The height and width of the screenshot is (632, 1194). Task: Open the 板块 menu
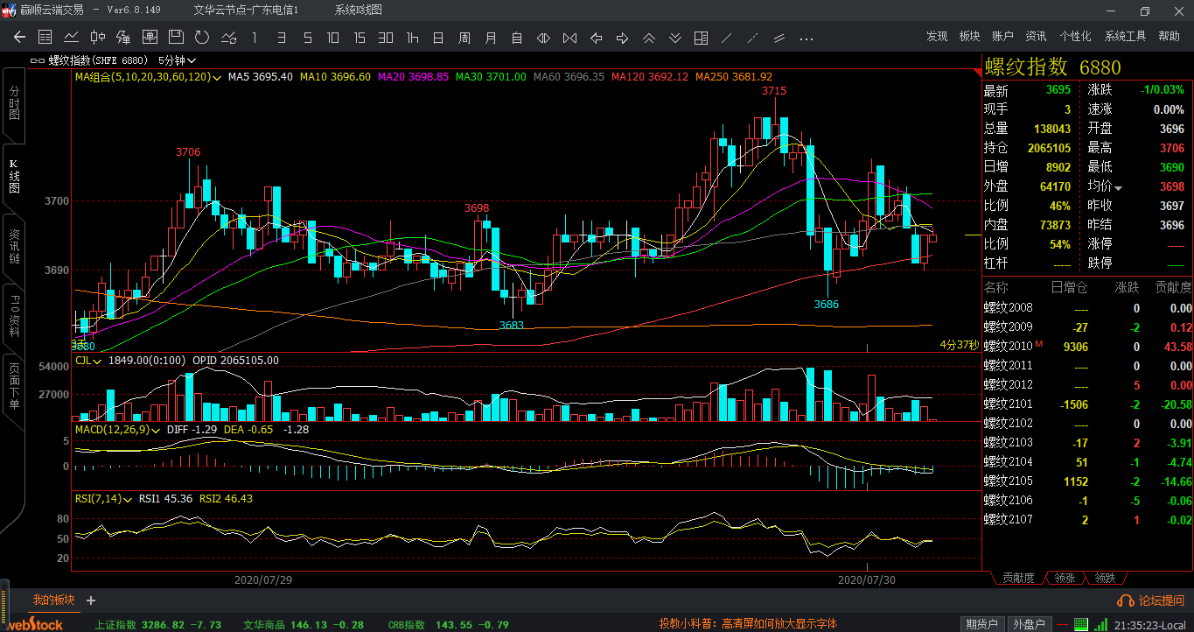[969, 37]
